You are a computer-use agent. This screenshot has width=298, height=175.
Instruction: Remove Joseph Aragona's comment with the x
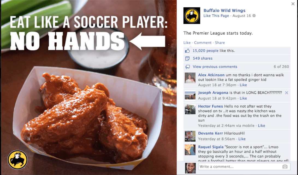(x=287, y=93)
